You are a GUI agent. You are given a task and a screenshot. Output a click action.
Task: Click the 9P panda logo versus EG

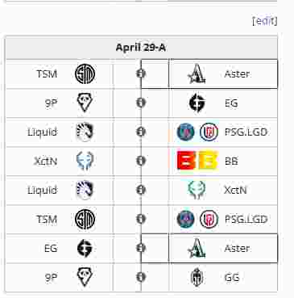pyautogui.click(x=85, y=103)
